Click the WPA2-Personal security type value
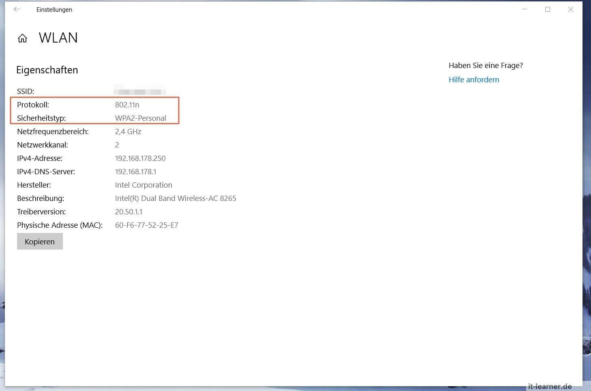This screenshot has height=391, width=591. 140,118
